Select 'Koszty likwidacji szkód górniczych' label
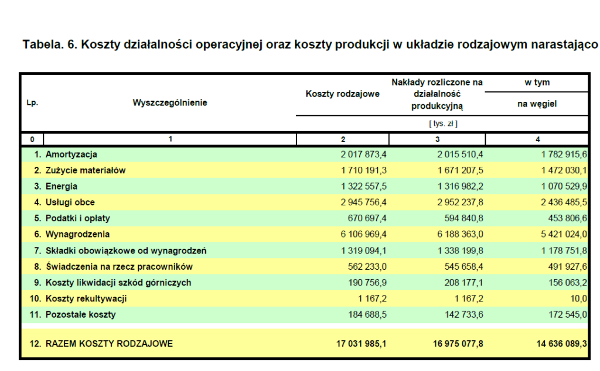 [x=118, y=283]
